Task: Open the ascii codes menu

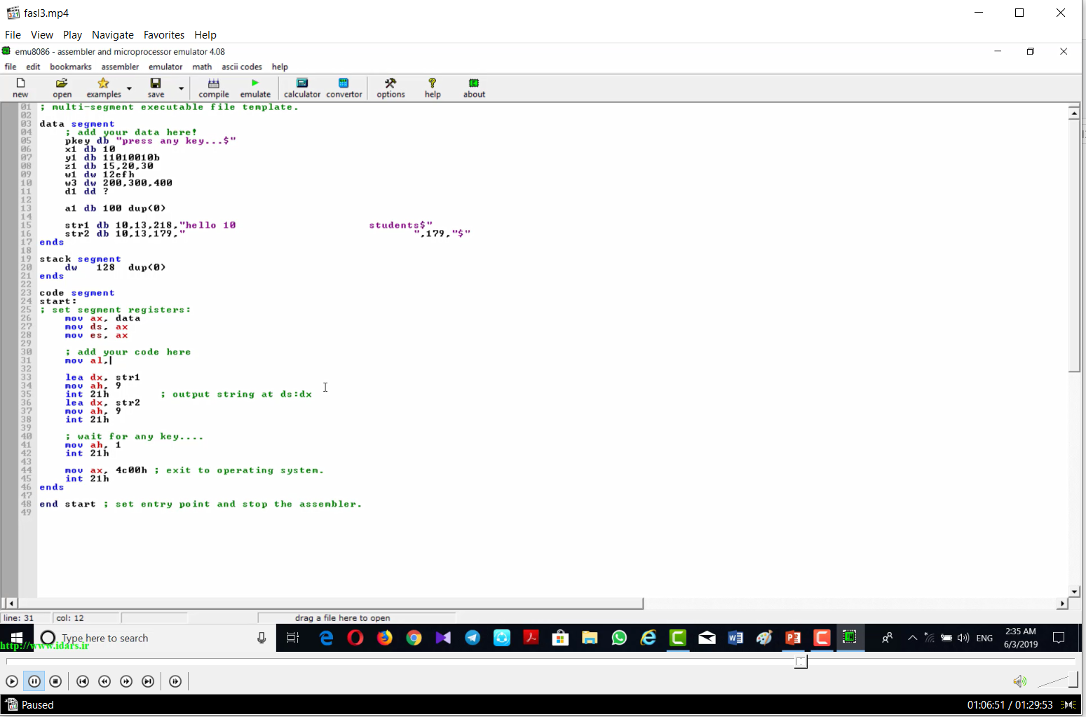Action: pyautogui.click(x=242, y=67)
